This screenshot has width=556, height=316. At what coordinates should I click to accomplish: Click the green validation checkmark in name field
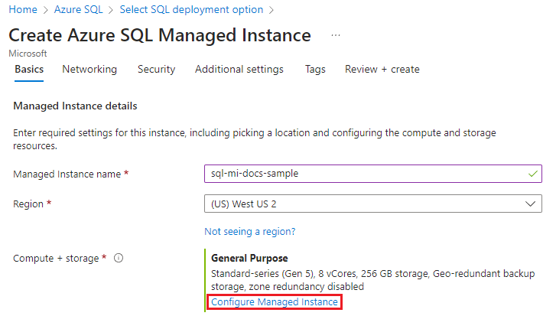point(532,174)
